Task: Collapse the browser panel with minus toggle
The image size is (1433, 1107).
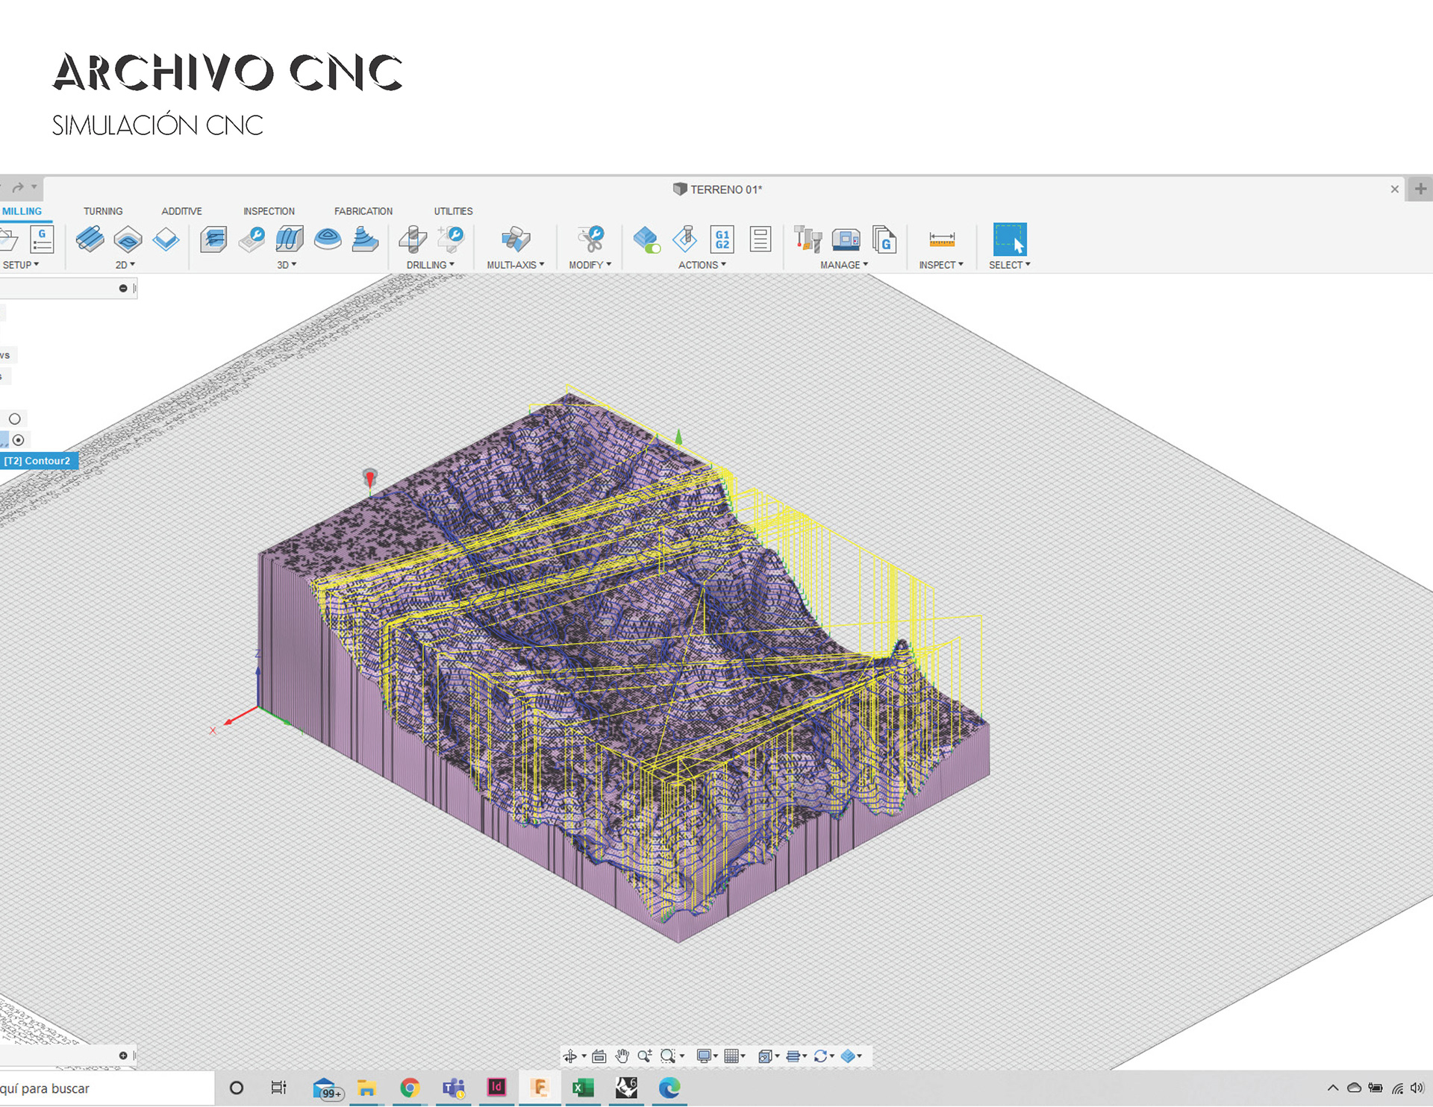Action: [123, 289]
